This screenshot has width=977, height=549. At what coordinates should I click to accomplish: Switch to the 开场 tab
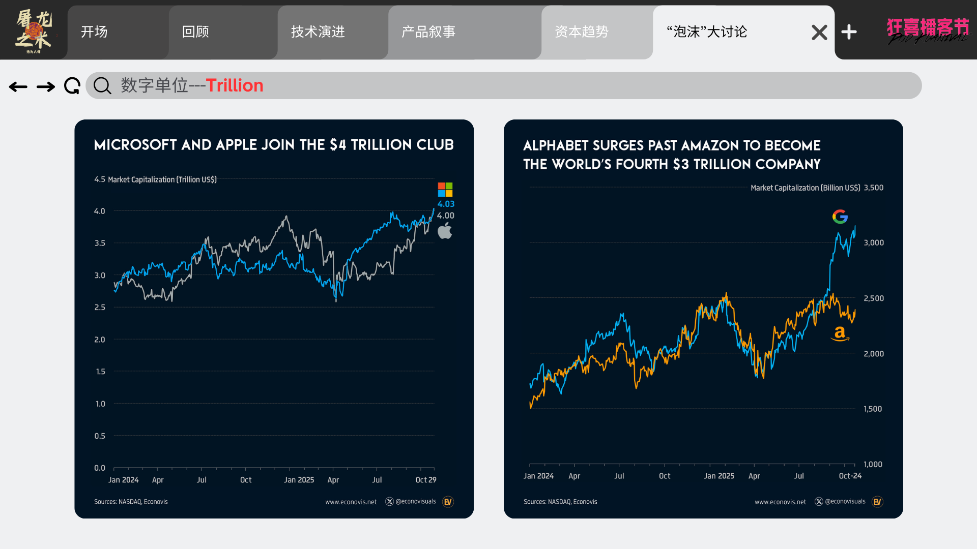(x=95, y=32)
